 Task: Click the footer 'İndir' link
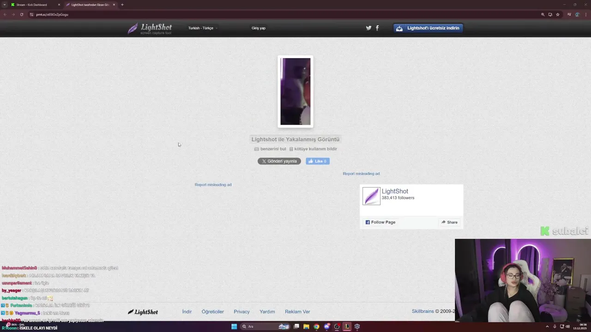coord(187,312)
